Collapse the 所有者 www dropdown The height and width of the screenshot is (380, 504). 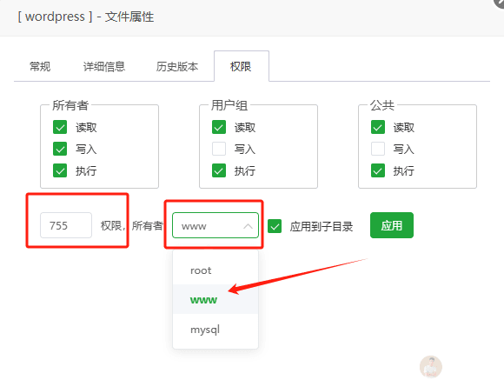tap(216, 225)
